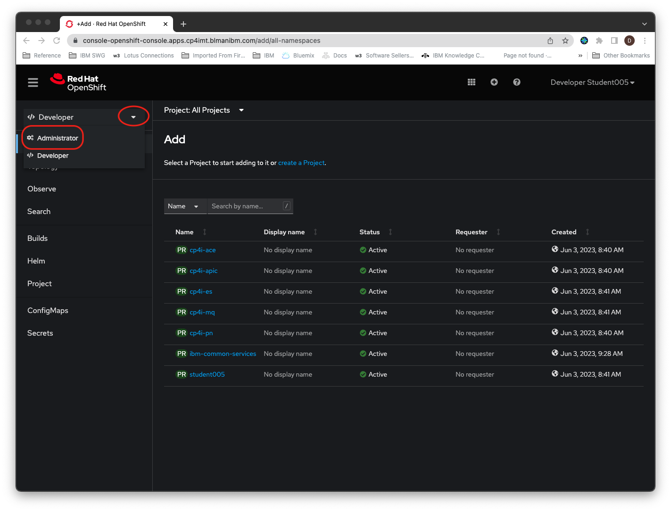This screenshot has width=671, height=511.
Task: Open IBM SWG bookmarks folder
Action: pyautogui.click(x=87, y=56)
